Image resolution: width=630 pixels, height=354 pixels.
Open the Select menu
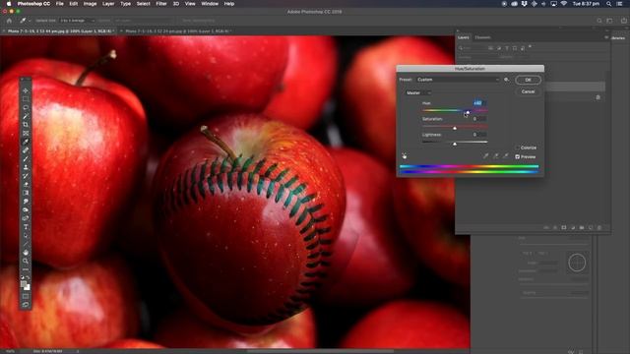click(143, 4)
